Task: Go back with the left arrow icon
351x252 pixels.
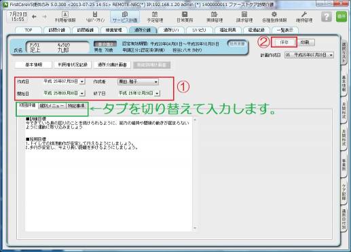Action: click(34, 16)
